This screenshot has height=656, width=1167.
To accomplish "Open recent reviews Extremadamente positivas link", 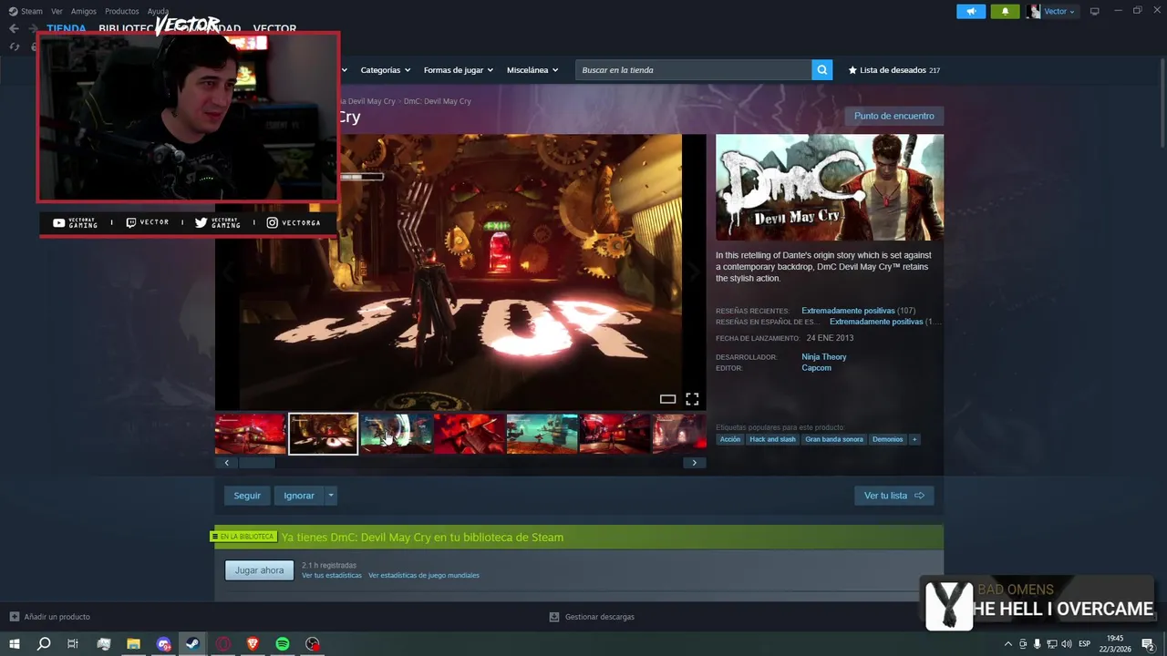I will click(x=848, y=311).
